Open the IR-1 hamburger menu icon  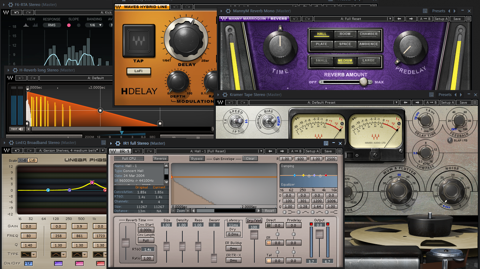coord(339,151)
